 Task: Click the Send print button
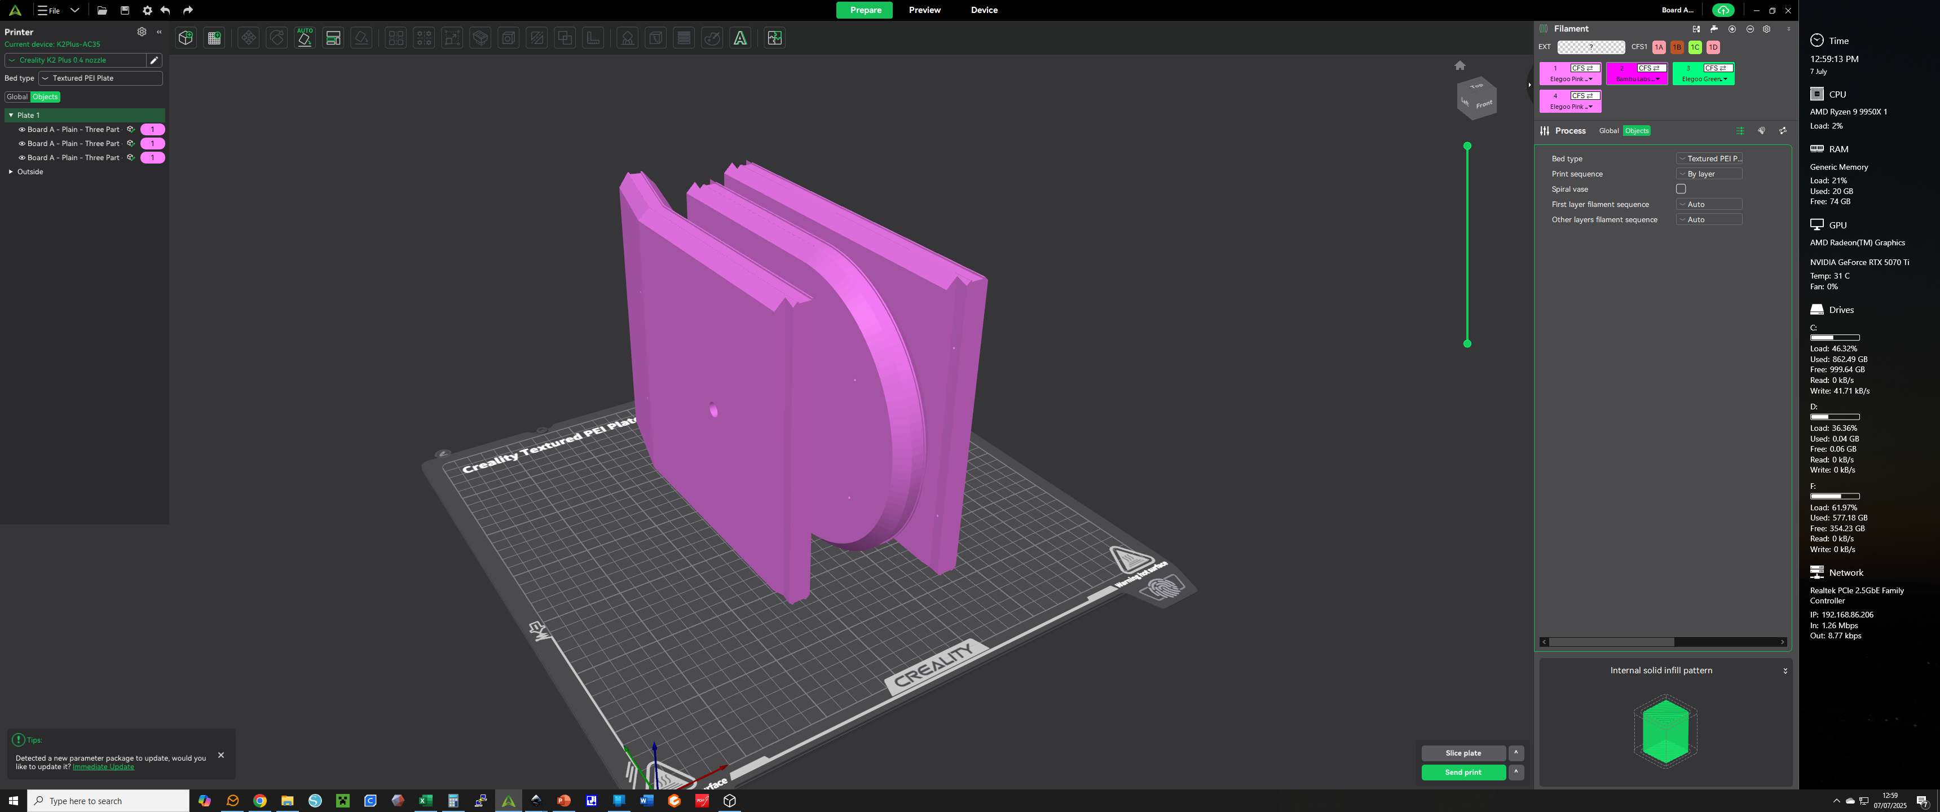coord(1462,772)
